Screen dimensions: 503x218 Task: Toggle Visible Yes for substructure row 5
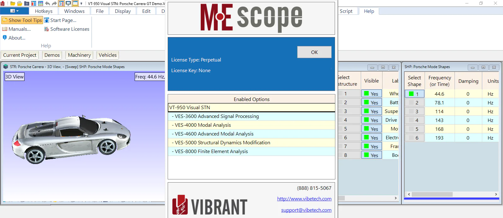pyautogui.click(x=372, y=129)
